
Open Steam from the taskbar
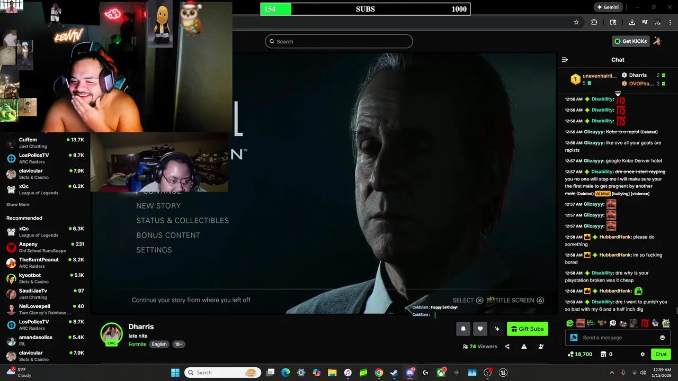click(394, 373)
